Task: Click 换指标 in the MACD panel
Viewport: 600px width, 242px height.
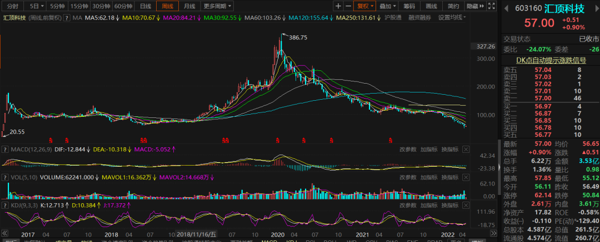Action: pyautogui.click(x=450, y=150)
